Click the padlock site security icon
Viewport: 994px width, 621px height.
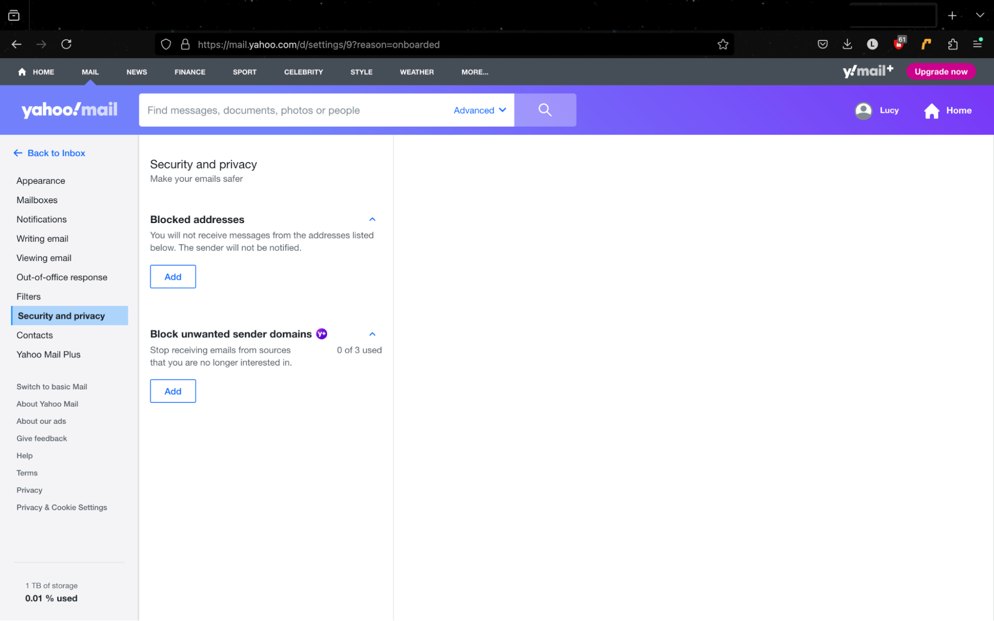(x=185, y=44)
